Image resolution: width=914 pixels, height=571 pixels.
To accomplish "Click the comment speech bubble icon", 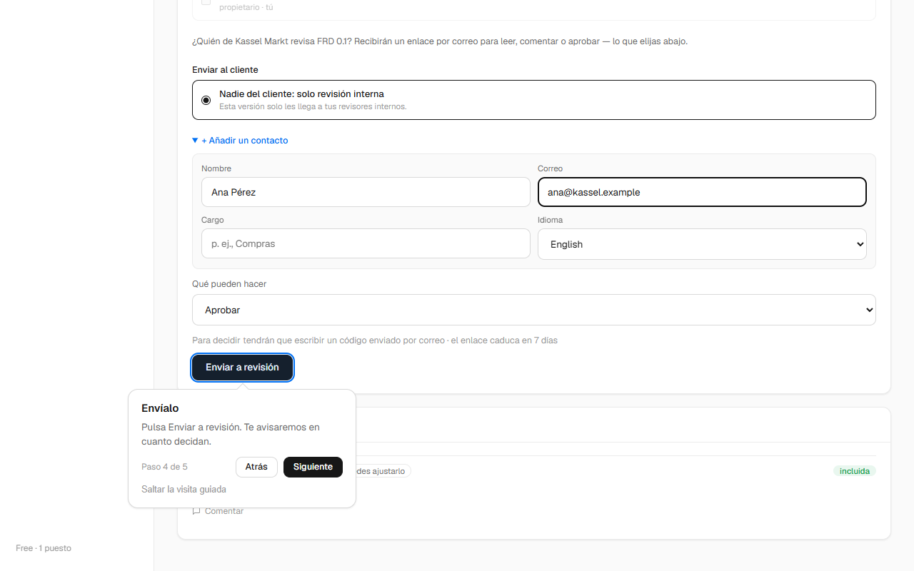I will 196,511.
